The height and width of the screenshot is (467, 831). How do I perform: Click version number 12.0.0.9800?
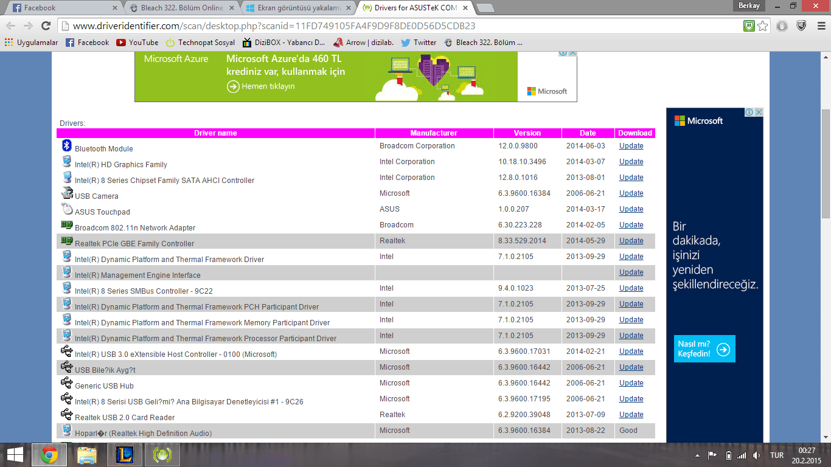[x=518, y=146]
